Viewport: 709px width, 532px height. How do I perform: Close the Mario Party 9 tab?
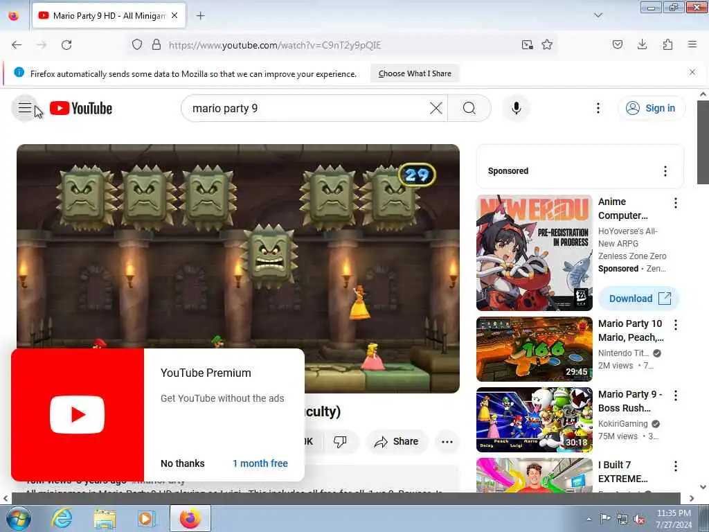click(174, 15)
